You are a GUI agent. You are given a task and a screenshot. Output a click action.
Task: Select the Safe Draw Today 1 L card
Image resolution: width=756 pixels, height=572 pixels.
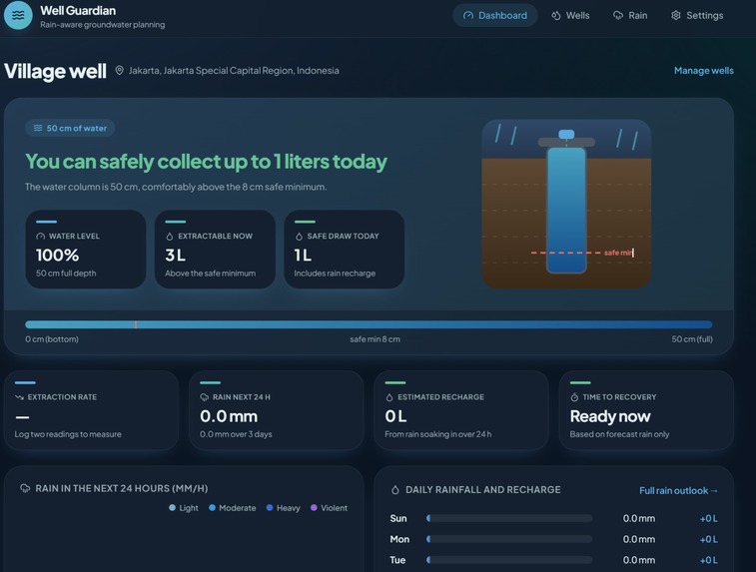[345, 250]
